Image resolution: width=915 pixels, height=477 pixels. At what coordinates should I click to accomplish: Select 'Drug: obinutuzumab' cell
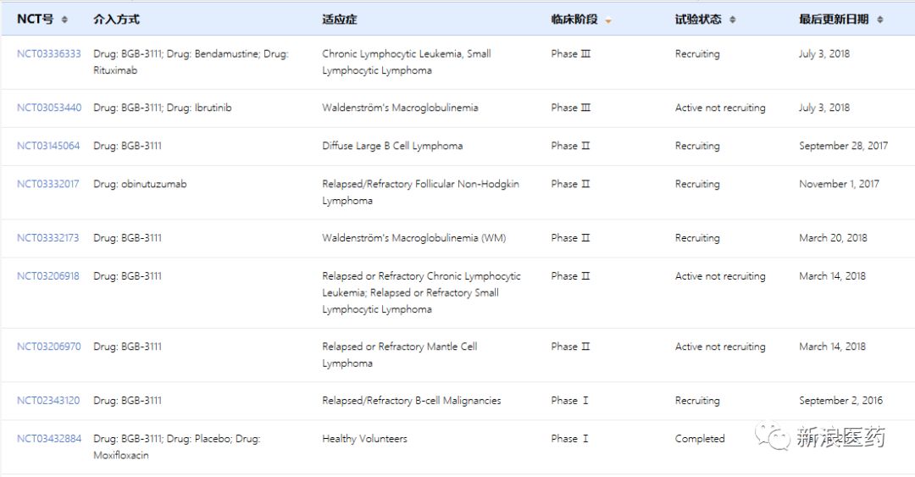[140, 184]
